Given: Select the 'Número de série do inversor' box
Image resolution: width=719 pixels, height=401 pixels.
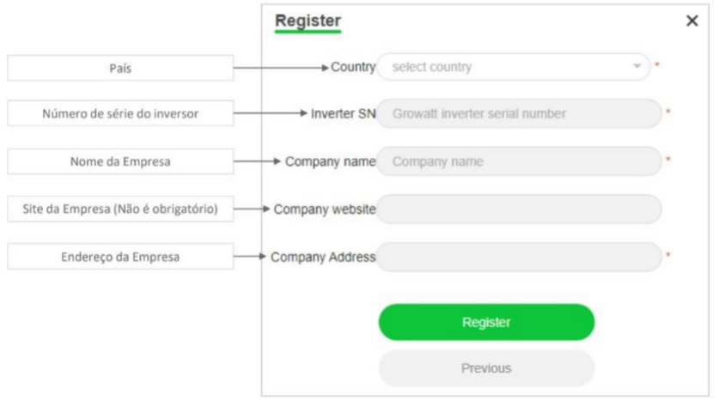Looking at the screenshot, I should 120,114.
